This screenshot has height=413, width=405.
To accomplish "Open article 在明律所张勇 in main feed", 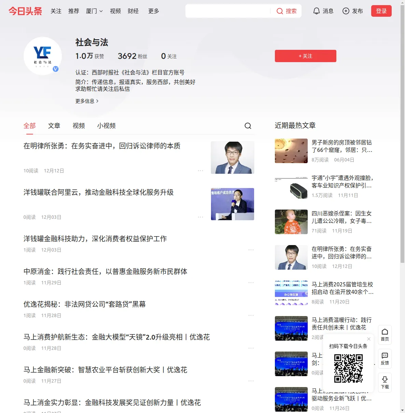I will pos(102,146).
